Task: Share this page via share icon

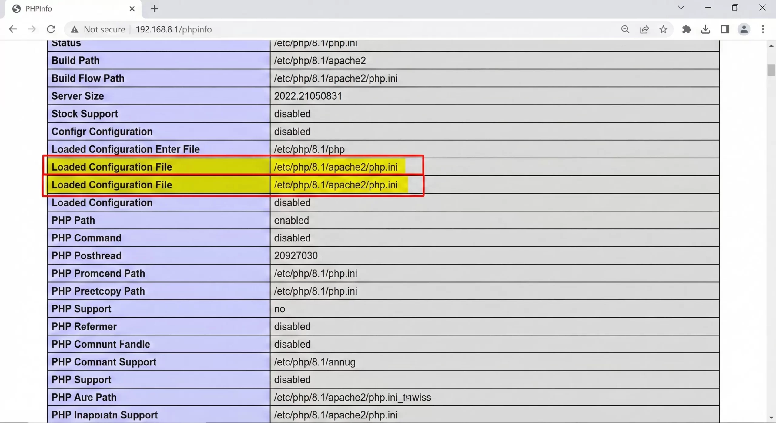Action: [x=644, y=29]
